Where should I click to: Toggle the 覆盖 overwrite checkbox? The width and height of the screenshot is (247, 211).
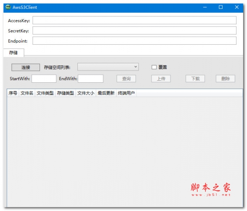154,67
